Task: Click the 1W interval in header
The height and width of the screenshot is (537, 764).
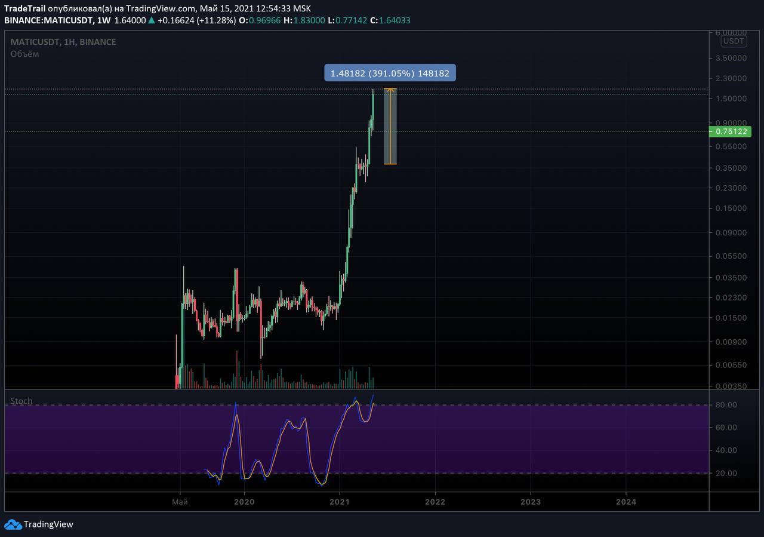Action: point(103,20)
